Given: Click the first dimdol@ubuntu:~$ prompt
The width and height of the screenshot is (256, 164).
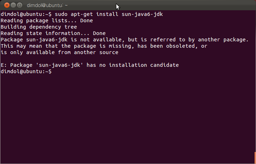Looking at the screenshot, I should pyautogui.click(x=26, y=14).
